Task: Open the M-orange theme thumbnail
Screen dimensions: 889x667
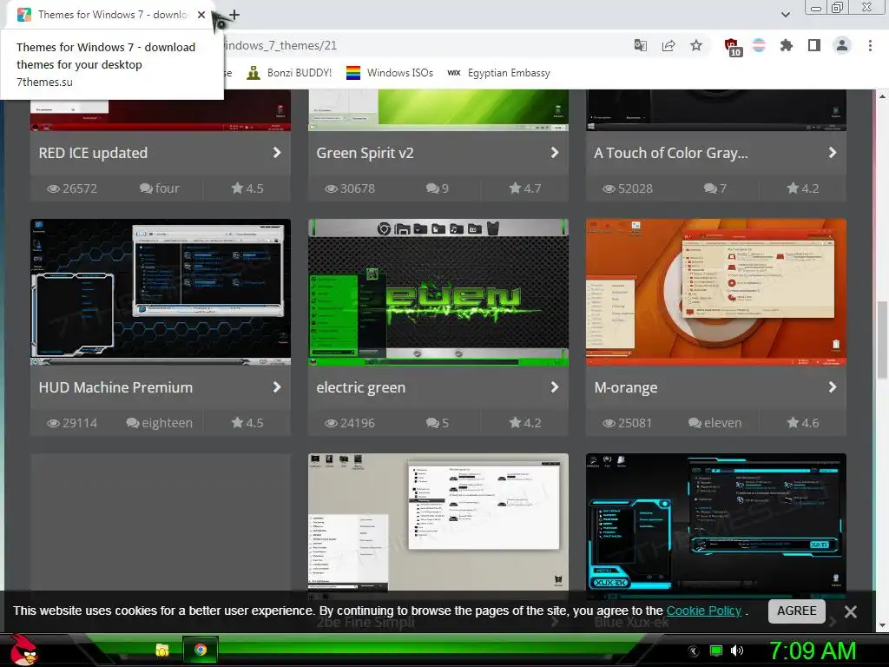Action: tap(716, 292)
